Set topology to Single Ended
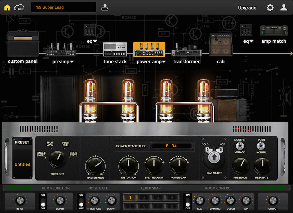The image size is (293, 213). [x=41, y=154]
